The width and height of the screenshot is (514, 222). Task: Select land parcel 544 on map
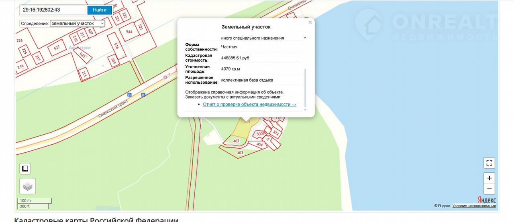(x=129, y=32)
